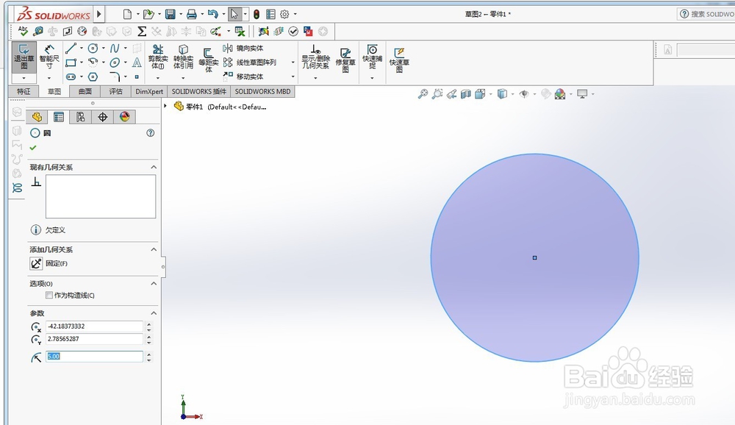Click the radius field showing 5.00
This screenshot has height=425, width=735.
coord(94,357)
